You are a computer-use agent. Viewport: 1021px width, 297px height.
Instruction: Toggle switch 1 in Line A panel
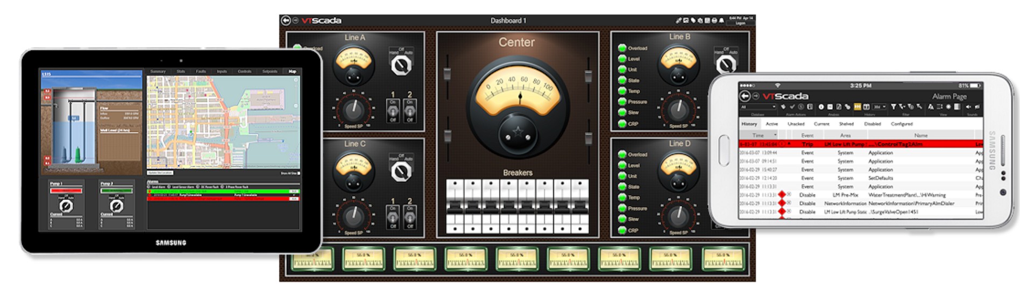tap(393, 110)
